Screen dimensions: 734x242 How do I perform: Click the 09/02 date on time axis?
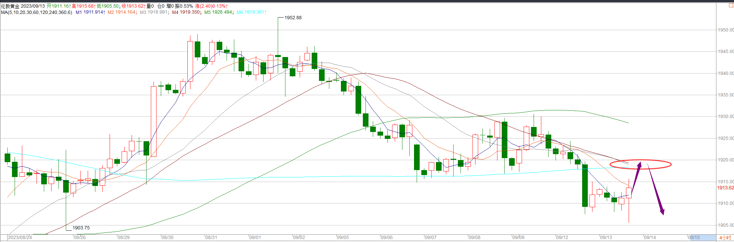point(299,237)
